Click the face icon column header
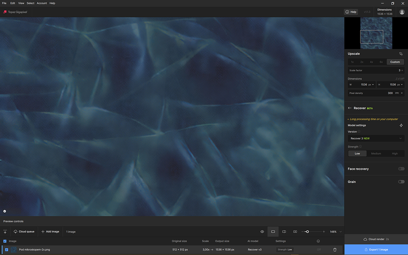Screen dimensions: 408x255 pyautogui.click(x=318, y=241)
